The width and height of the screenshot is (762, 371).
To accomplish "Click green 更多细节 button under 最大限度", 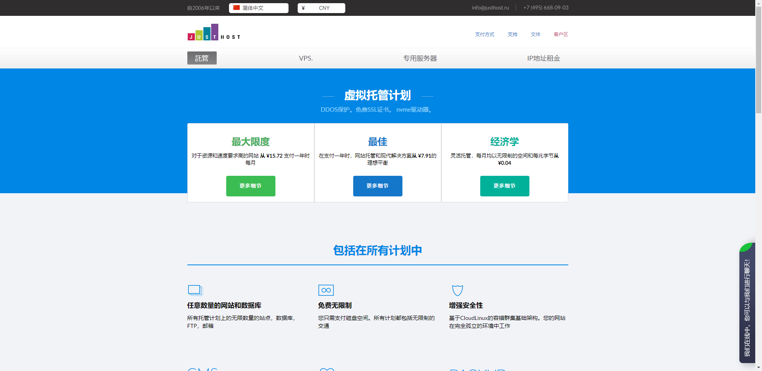I will tap(250, 186).
